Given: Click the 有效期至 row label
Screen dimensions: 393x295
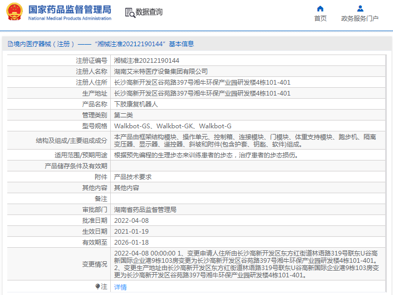Looking at the screenshot, I should [x=95, y=243].
